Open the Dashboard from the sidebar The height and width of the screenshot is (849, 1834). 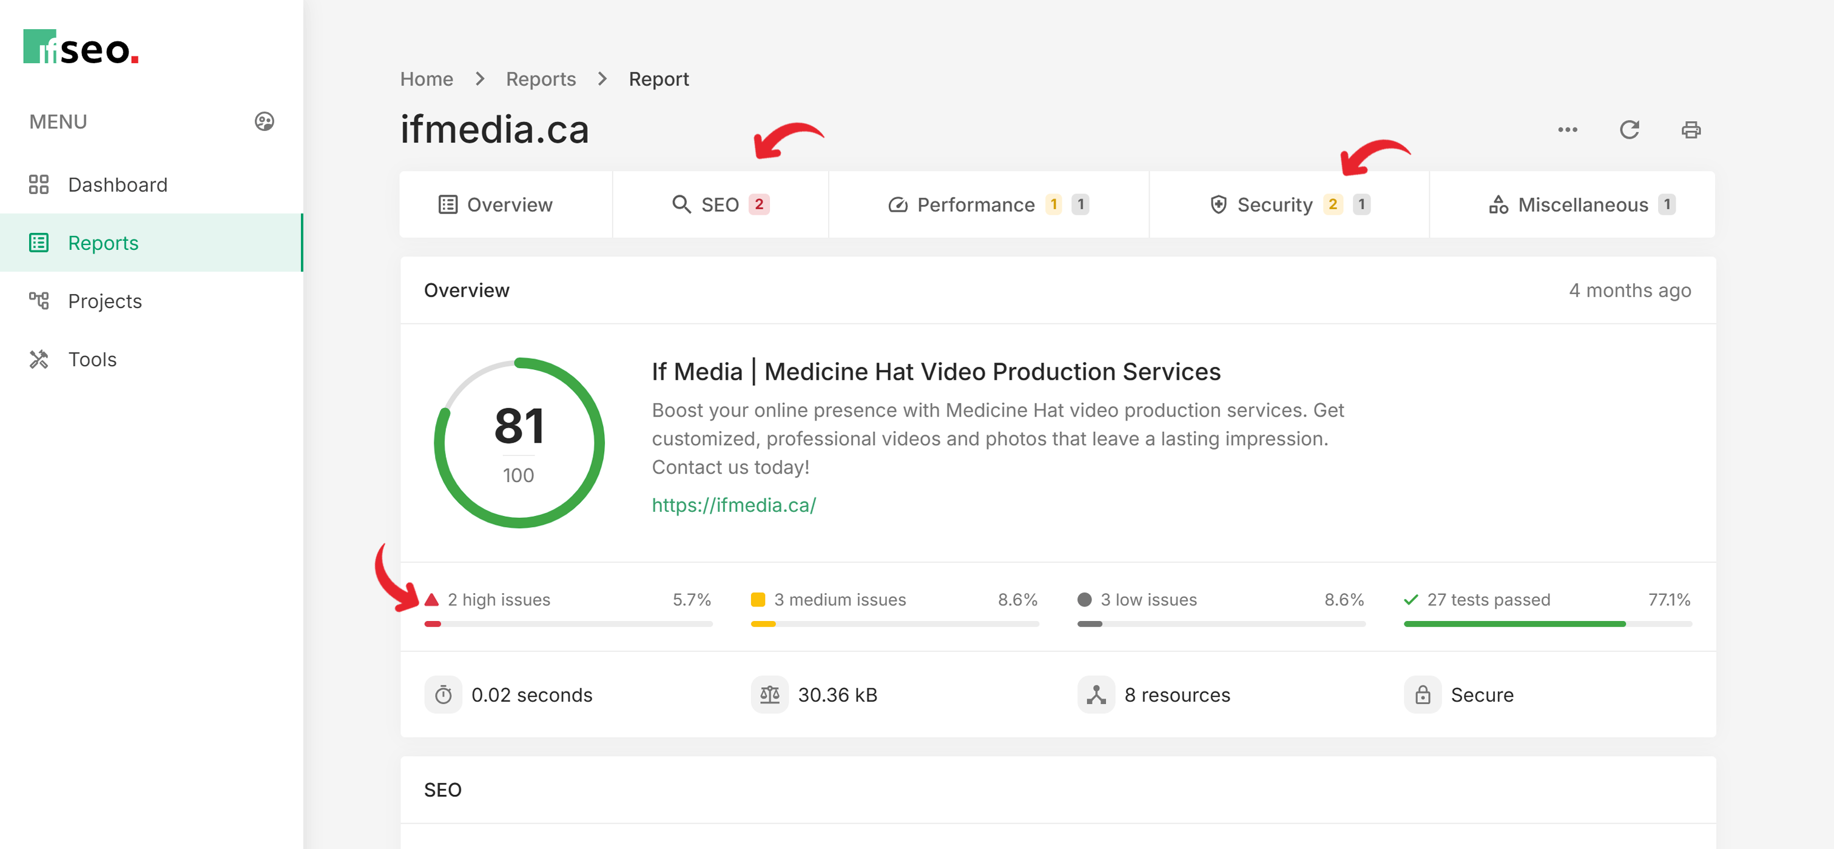[x=118, y=184]
